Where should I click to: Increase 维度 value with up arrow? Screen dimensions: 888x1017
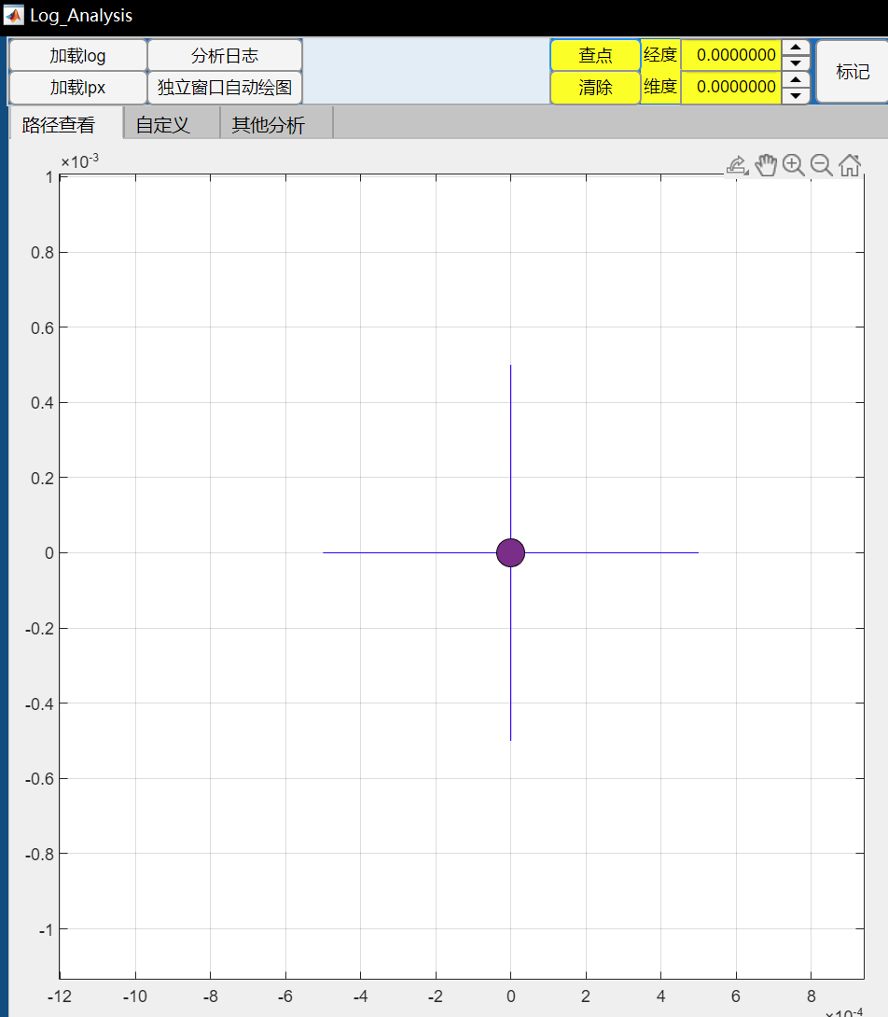(795, 79)
